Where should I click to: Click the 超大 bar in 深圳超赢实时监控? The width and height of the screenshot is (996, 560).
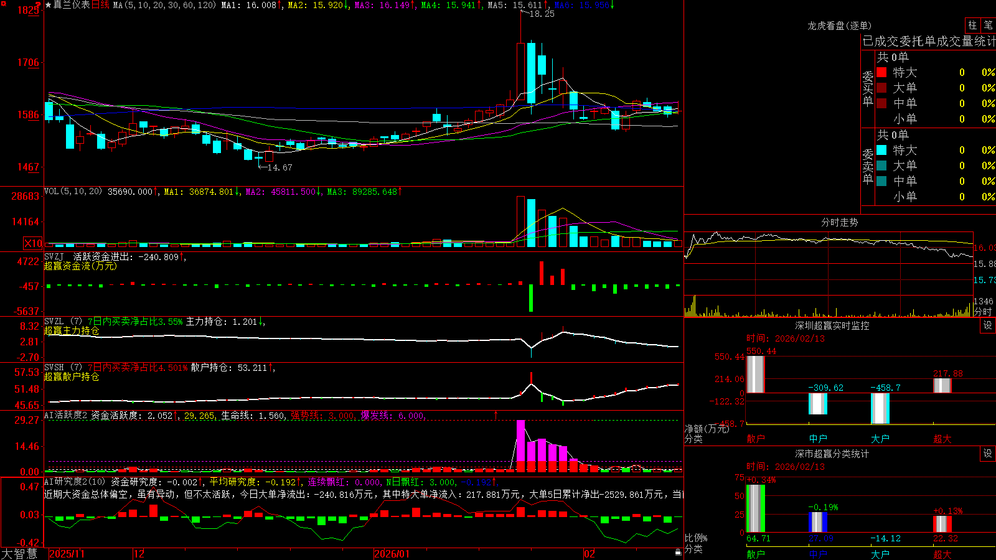point(942,385)
